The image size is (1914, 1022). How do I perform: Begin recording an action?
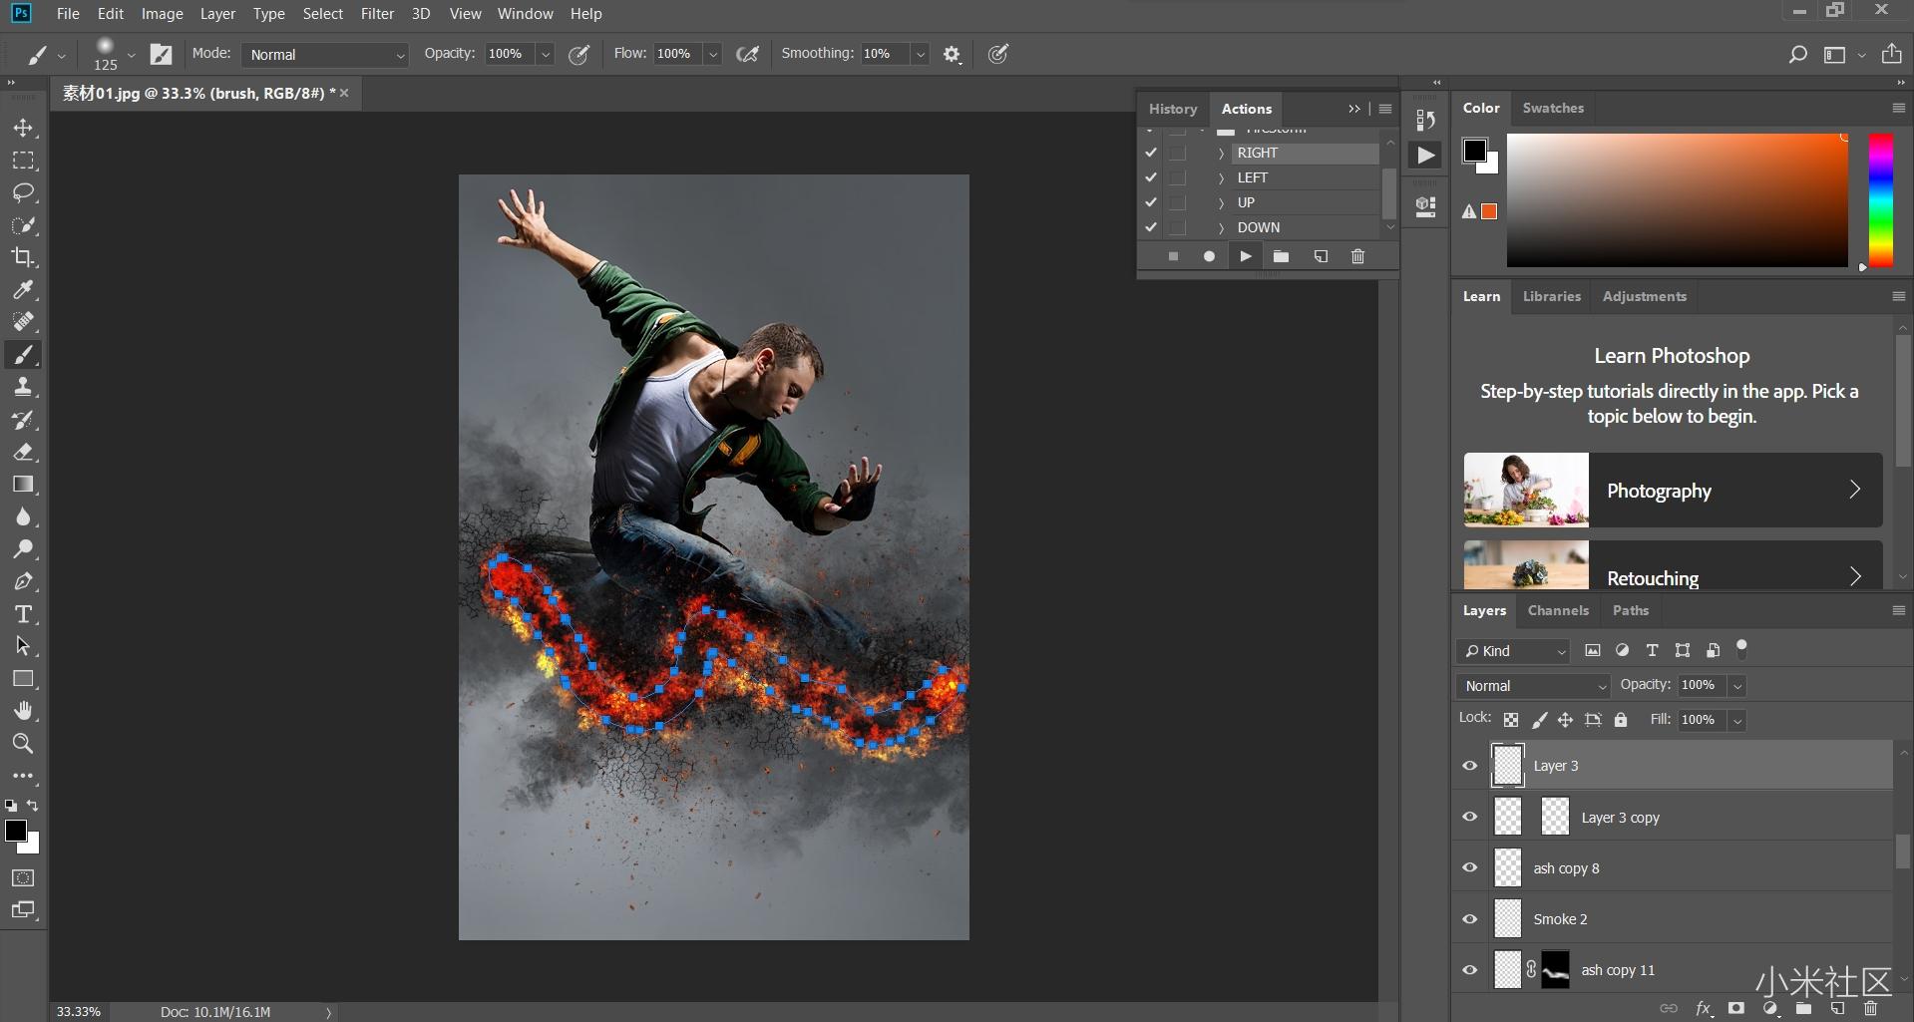[x=1209, y=256]
